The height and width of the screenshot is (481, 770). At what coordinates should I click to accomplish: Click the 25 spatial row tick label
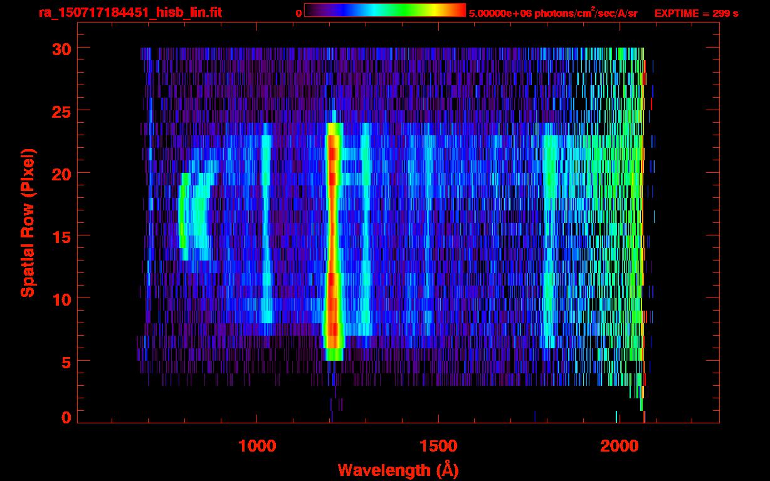coord(61,111)
